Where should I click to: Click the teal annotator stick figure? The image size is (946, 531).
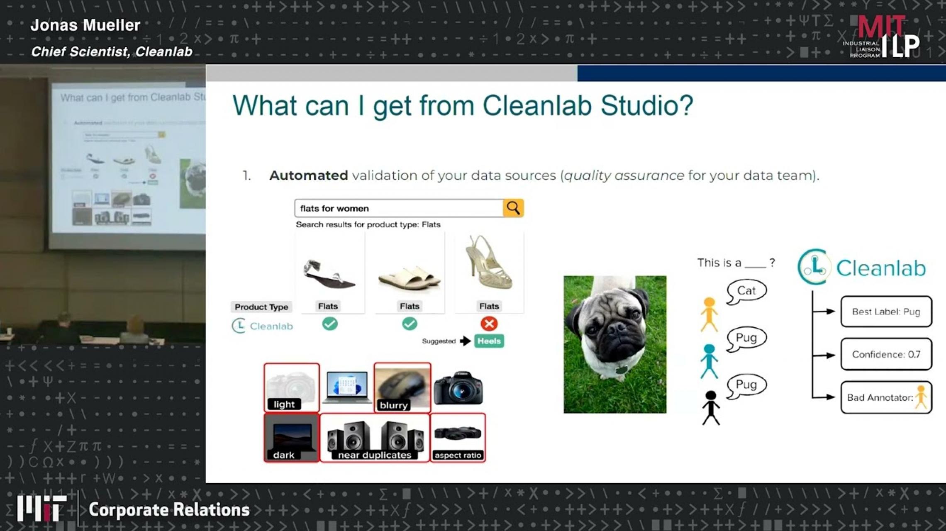[x=709, y=361]
